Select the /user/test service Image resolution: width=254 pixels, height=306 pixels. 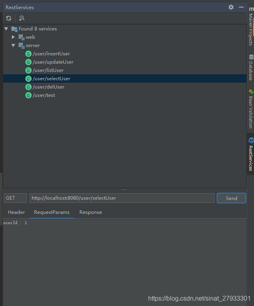click(44, 95)
